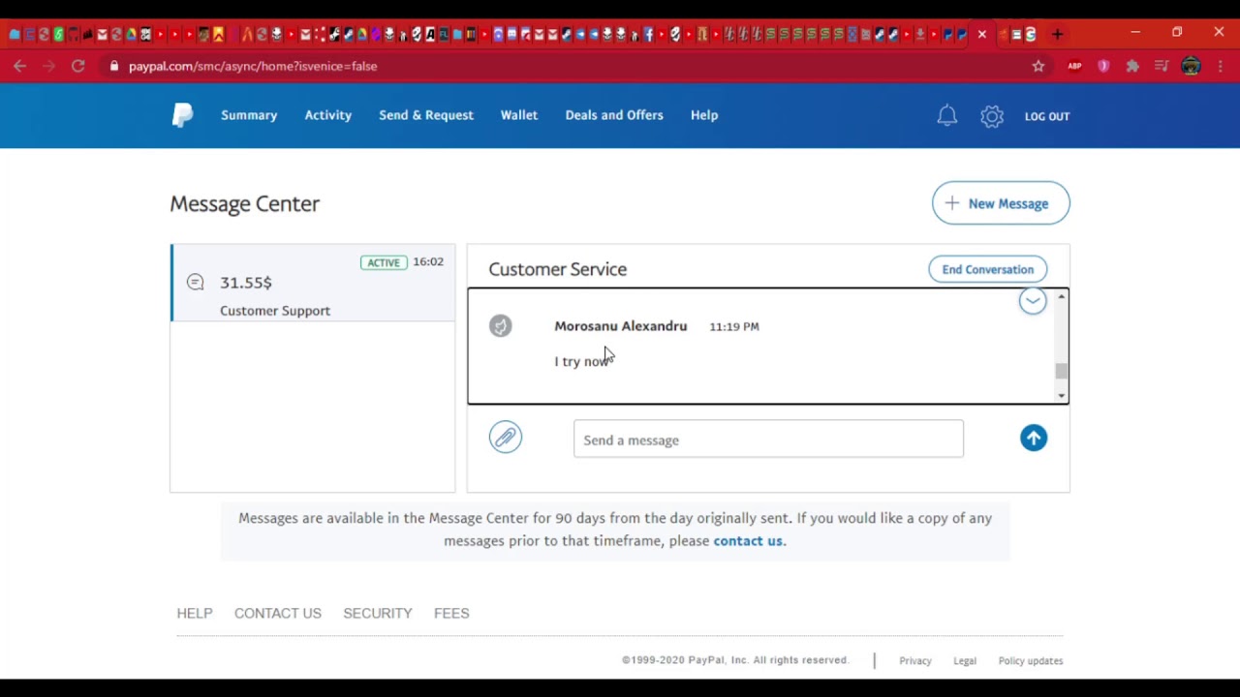Click the PayPal logo icon
Image resolution: width=1240 pixels, height=697 pixels.
pos(182,115)
